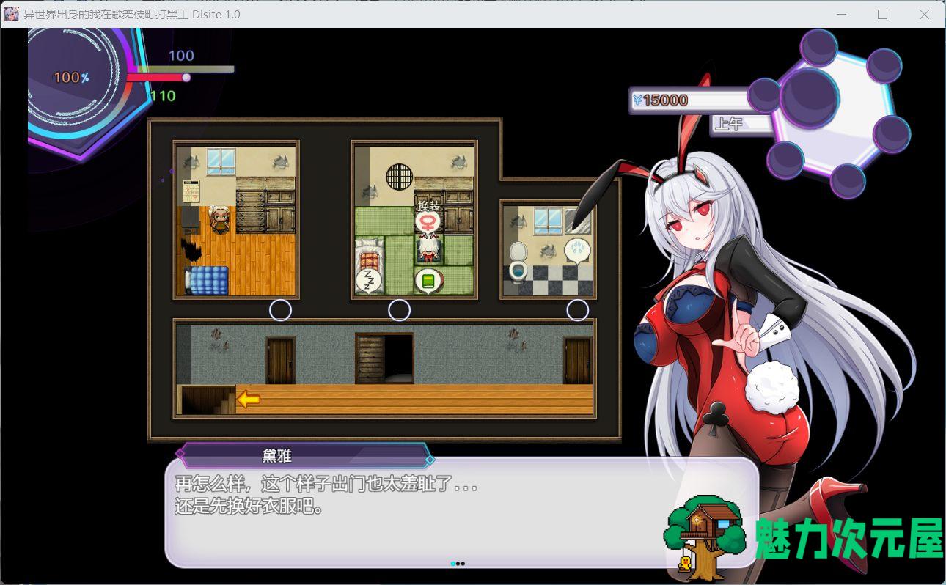Click the right orb of the hexagon menu
946x585 pixels.
(x=892, y=134)
